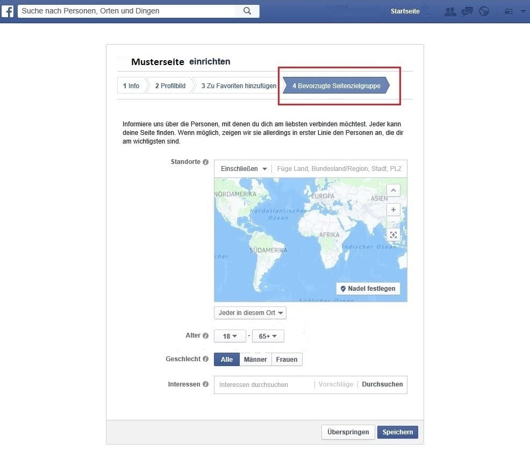
Task: Click the map recenter target icon
Action: coord(393,235)
